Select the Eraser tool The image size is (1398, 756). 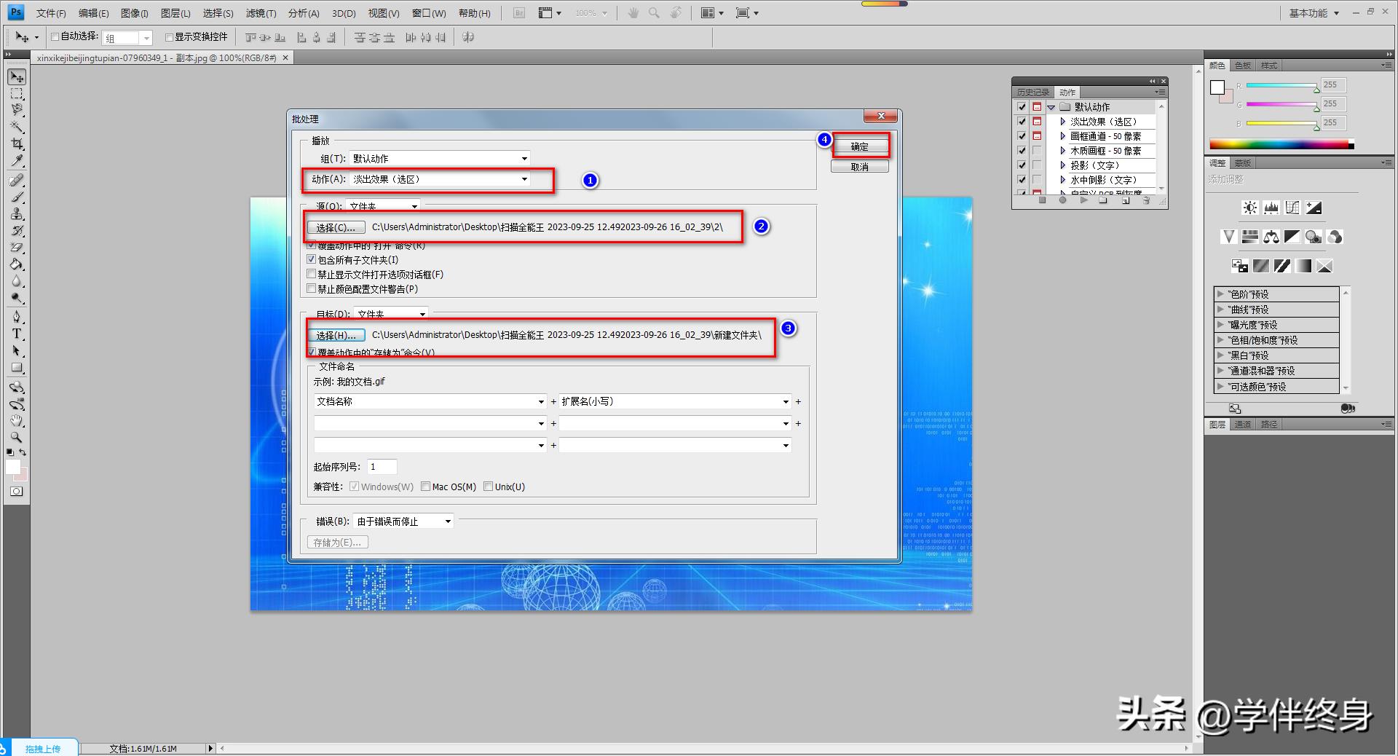coord(17,248)
